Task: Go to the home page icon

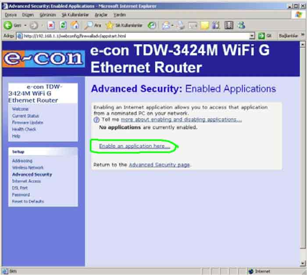Action: click(x=75, y=25)
